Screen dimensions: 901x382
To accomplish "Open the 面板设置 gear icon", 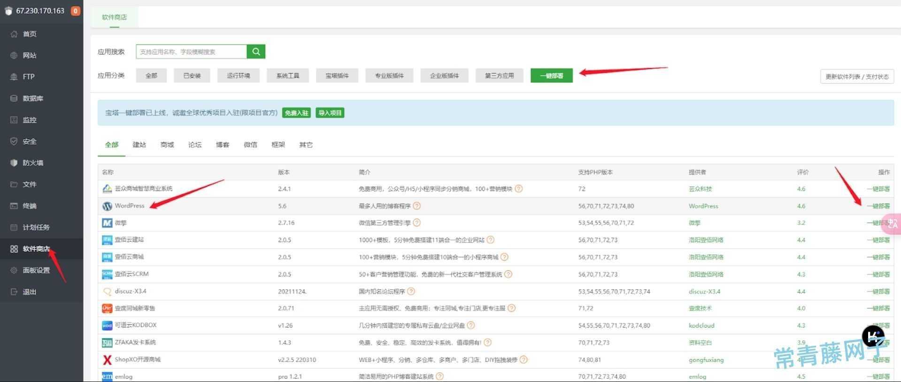I will click(x=14, y=270).
